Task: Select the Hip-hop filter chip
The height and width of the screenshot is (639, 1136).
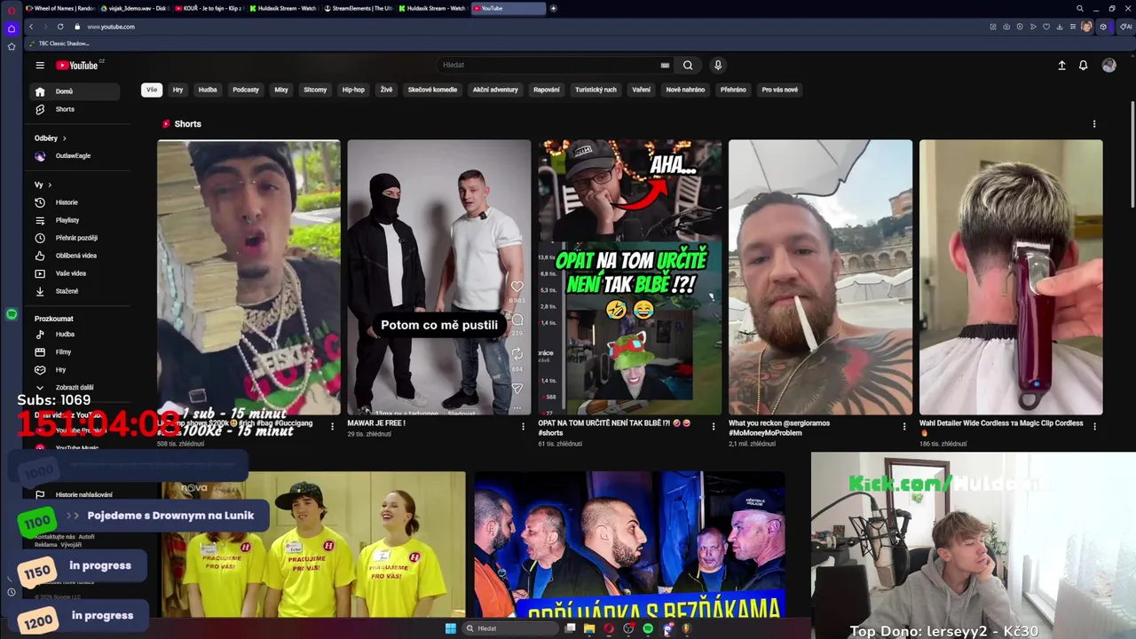Action: pos(353,90)
